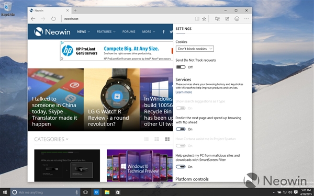Open the Hub favorites list icon

[218, 19]
